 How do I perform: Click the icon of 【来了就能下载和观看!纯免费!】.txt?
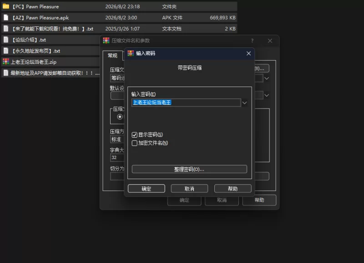pyautogui.click(x=6, y=29)
